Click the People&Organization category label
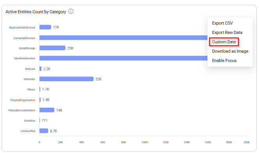 coord(23,100)
